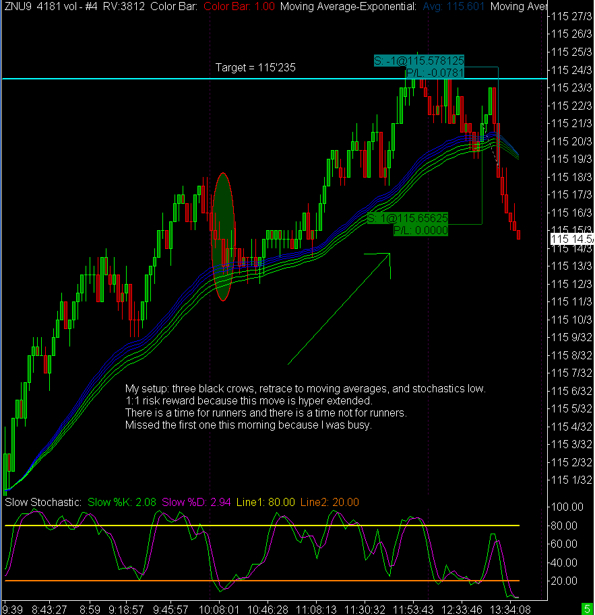Click the ZNU9 symbol label in chart header
Image resolution: width=595 pixels, height=615 pixels.
[18, 6]
